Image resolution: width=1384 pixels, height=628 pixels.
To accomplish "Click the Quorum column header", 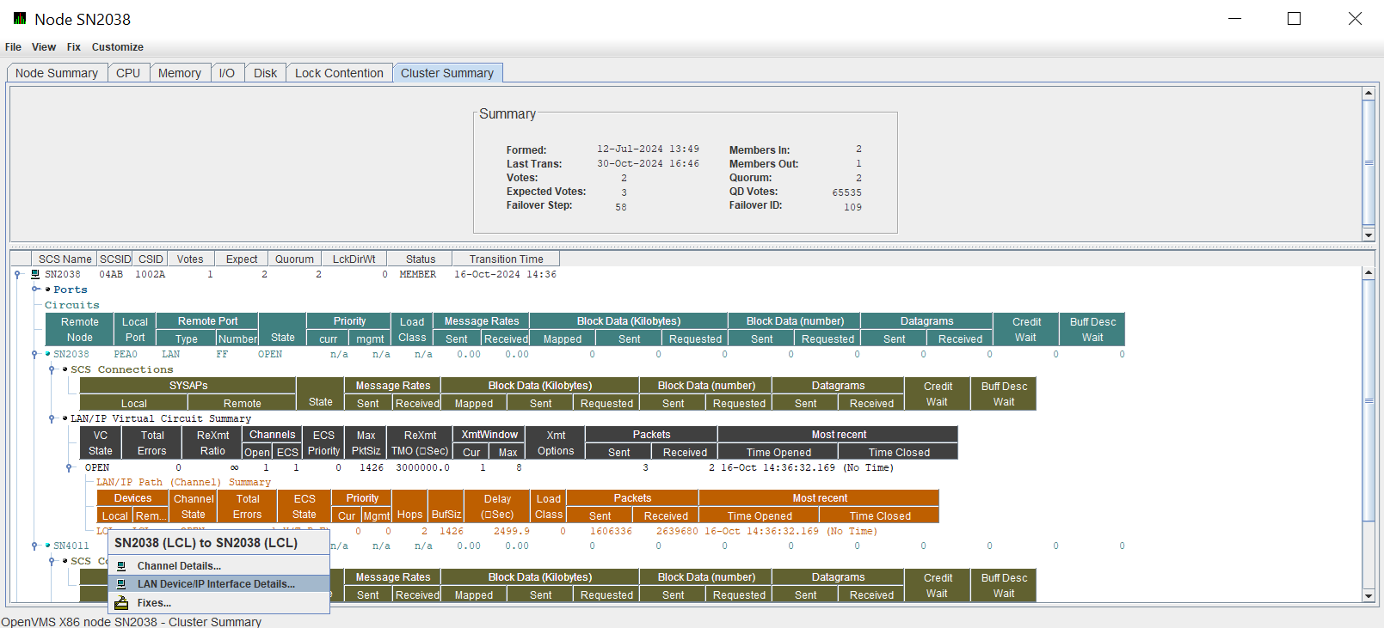I will pyautogui.click(x=294, y=259).
